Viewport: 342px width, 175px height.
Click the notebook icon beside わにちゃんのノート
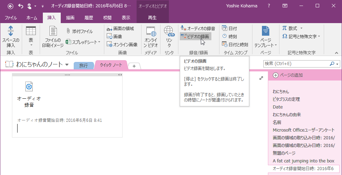click(9, 64)
